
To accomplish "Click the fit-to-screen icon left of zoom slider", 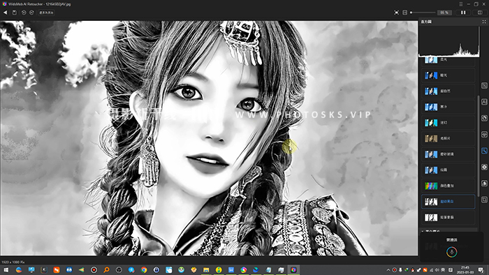I will point(396,13).
